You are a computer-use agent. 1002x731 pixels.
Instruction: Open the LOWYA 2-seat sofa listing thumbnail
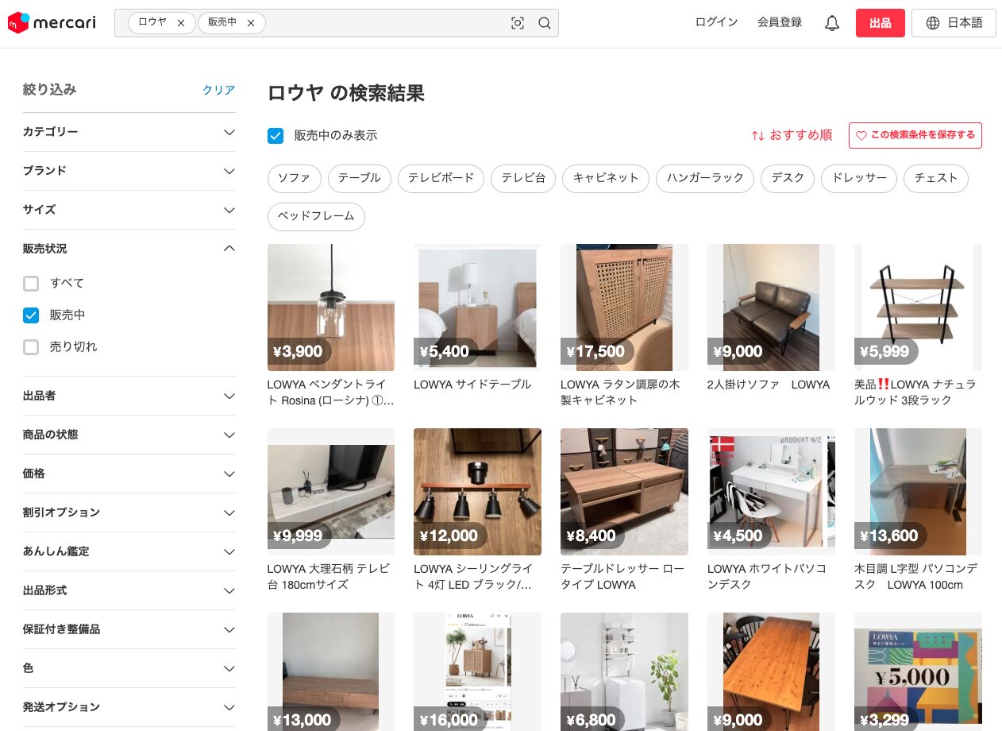point(770,307)
